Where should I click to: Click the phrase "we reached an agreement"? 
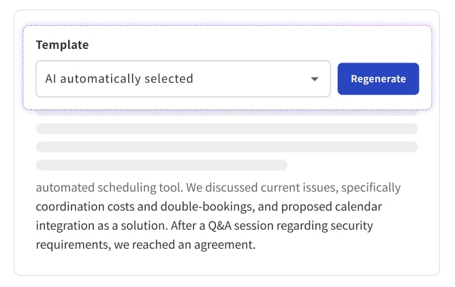pyautogui.click(x=191, y=244)
